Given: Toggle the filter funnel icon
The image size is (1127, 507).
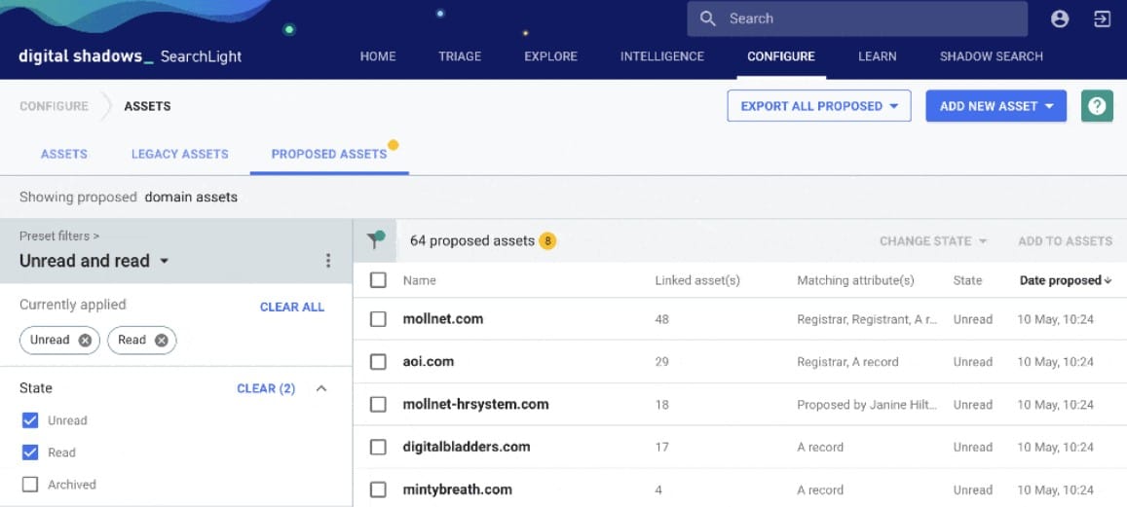Looking at the screenshot, I should point(375,240).
